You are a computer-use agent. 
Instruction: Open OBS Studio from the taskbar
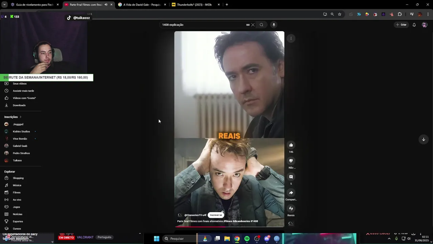257,239
